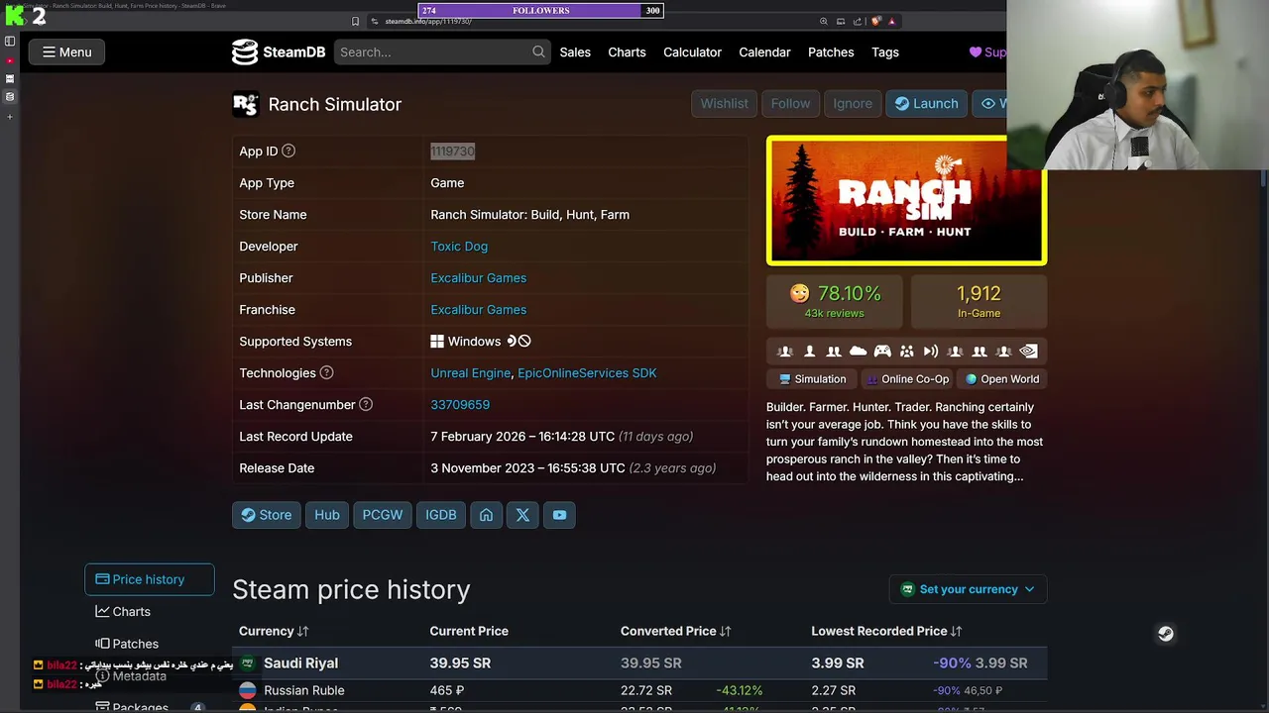Click the Ranch Simulator app icon in the title
Screen dimensions: 1269x713
(x=246, y=104)
